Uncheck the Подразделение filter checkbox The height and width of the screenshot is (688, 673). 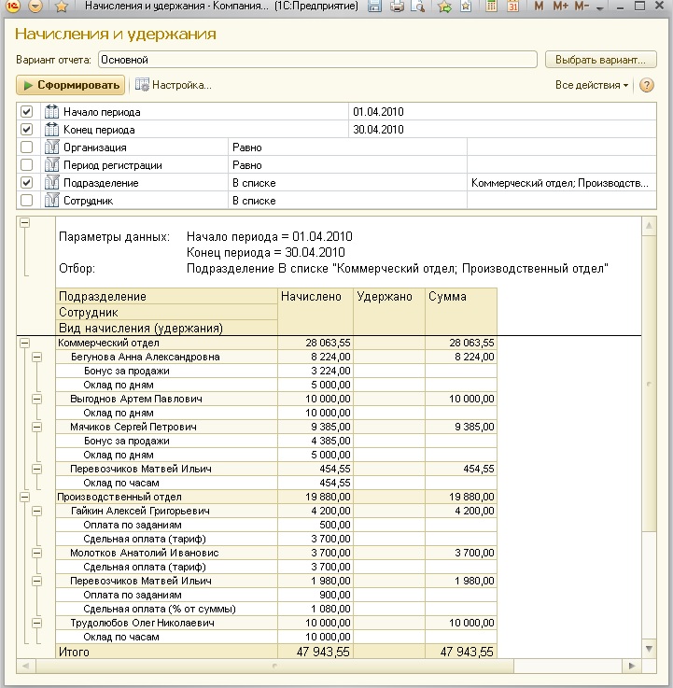click(26, 183)
